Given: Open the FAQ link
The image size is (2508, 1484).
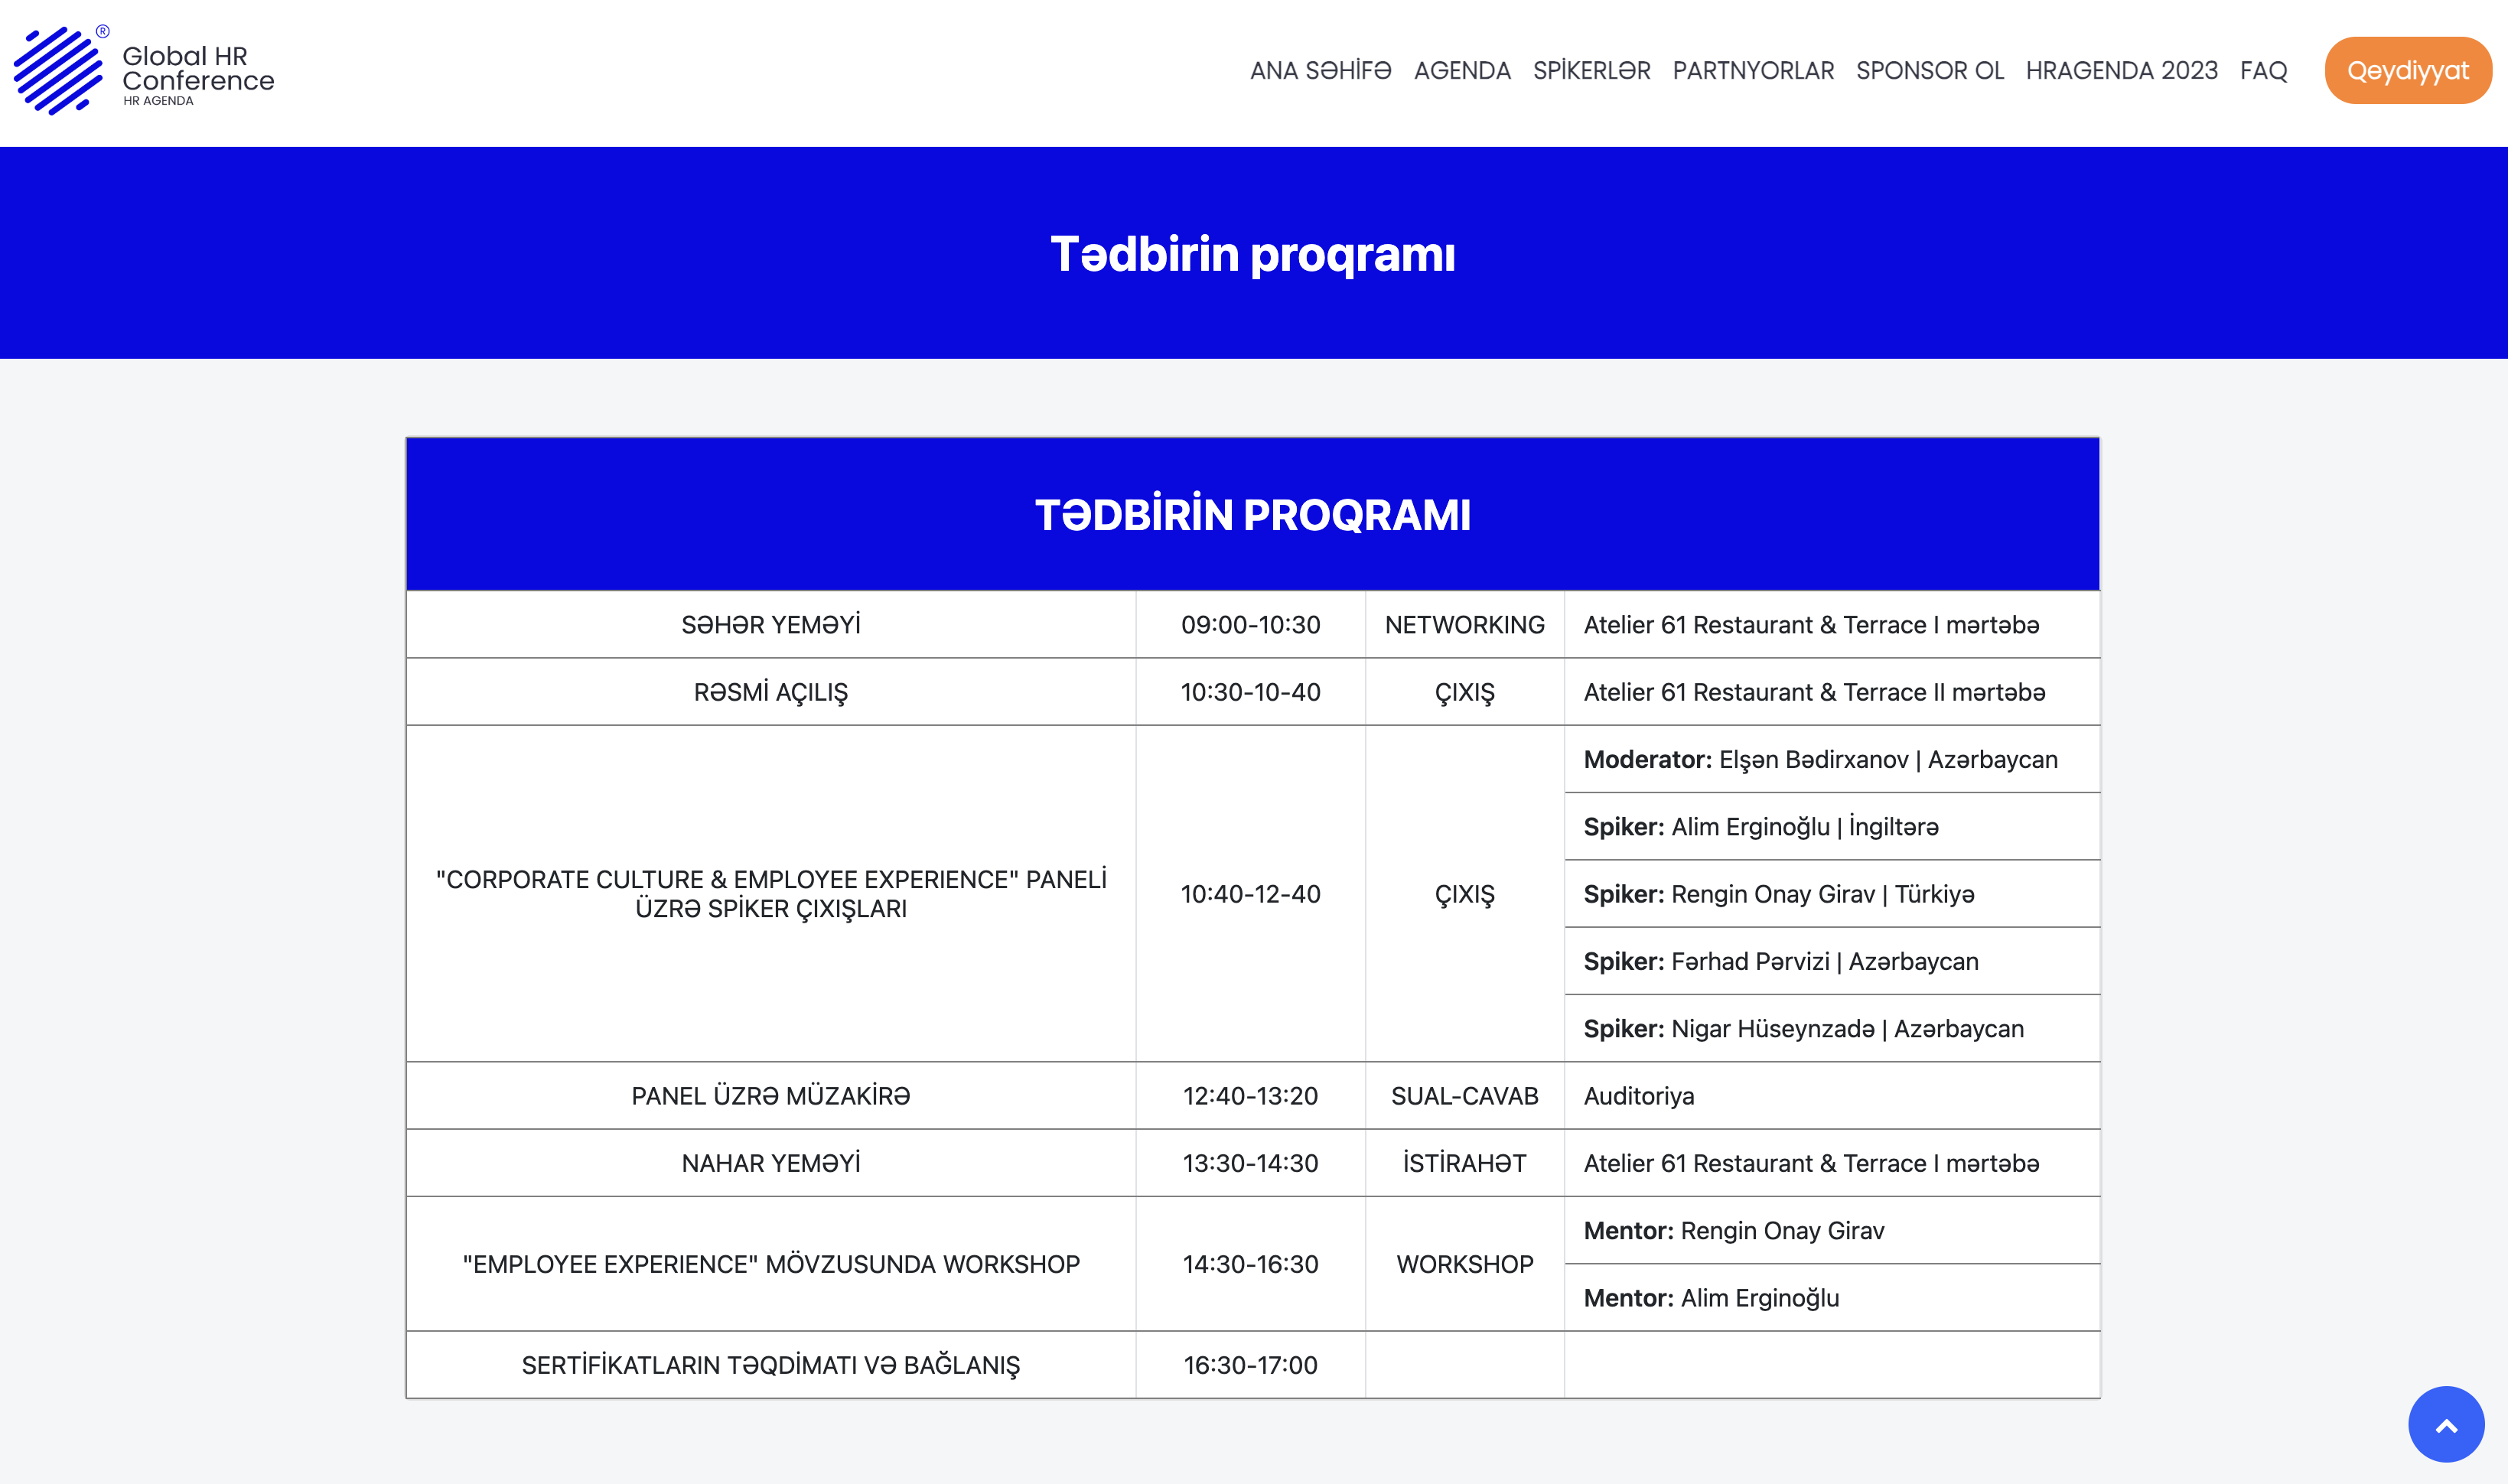Looking at the screenshot, I should point(2263,71).
